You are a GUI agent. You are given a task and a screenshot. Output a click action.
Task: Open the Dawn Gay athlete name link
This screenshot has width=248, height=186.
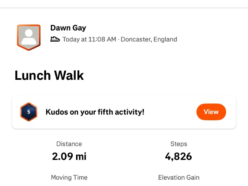click(68, 28)
